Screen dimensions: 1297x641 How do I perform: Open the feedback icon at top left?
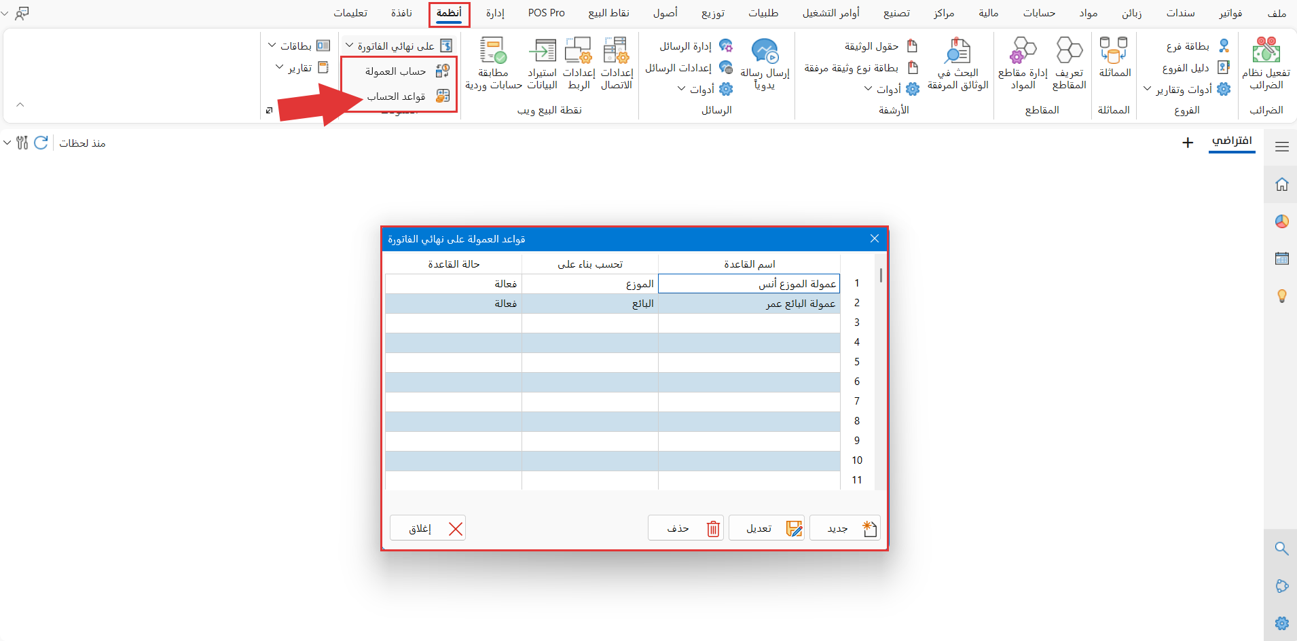click(22, 13)
